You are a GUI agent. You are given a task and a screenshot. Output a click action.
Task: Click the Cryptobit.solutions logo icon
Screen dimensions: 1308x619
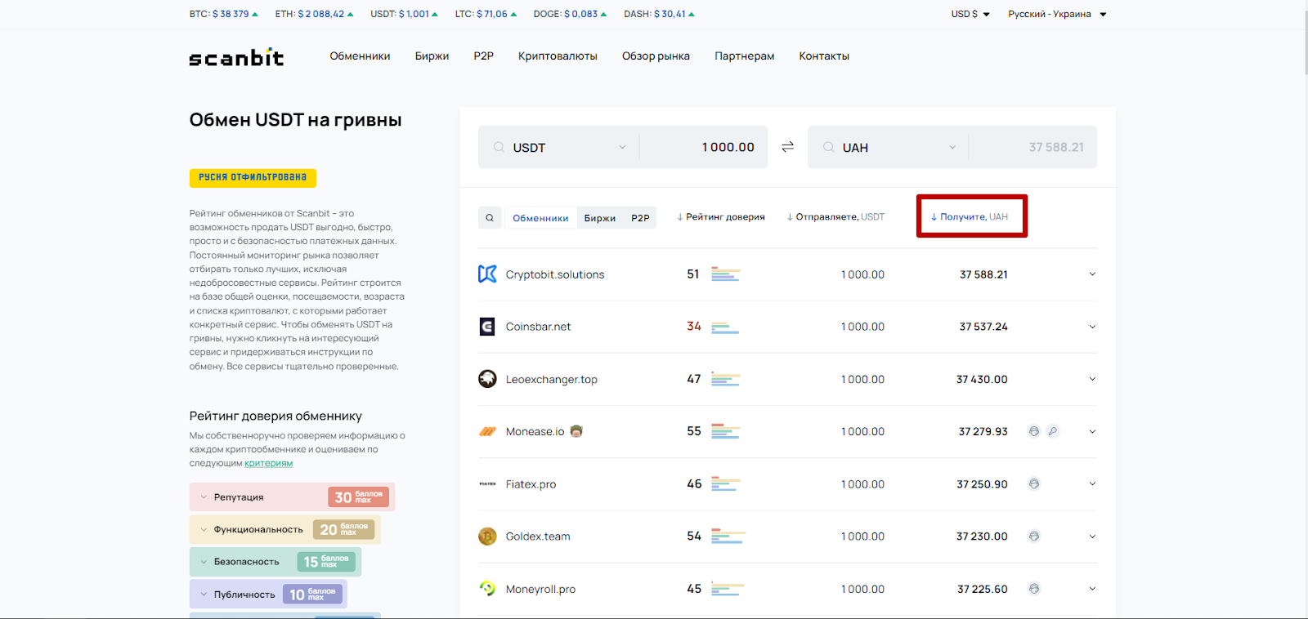[487, 274]
